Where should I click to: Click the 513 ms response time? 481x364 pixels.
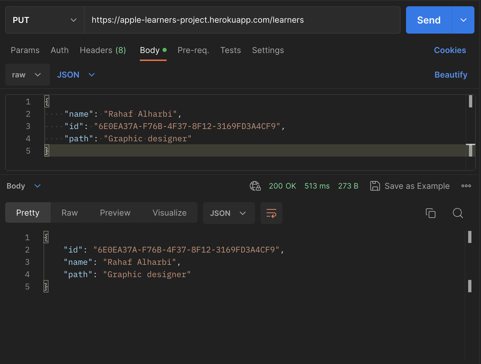coord(317,186)
